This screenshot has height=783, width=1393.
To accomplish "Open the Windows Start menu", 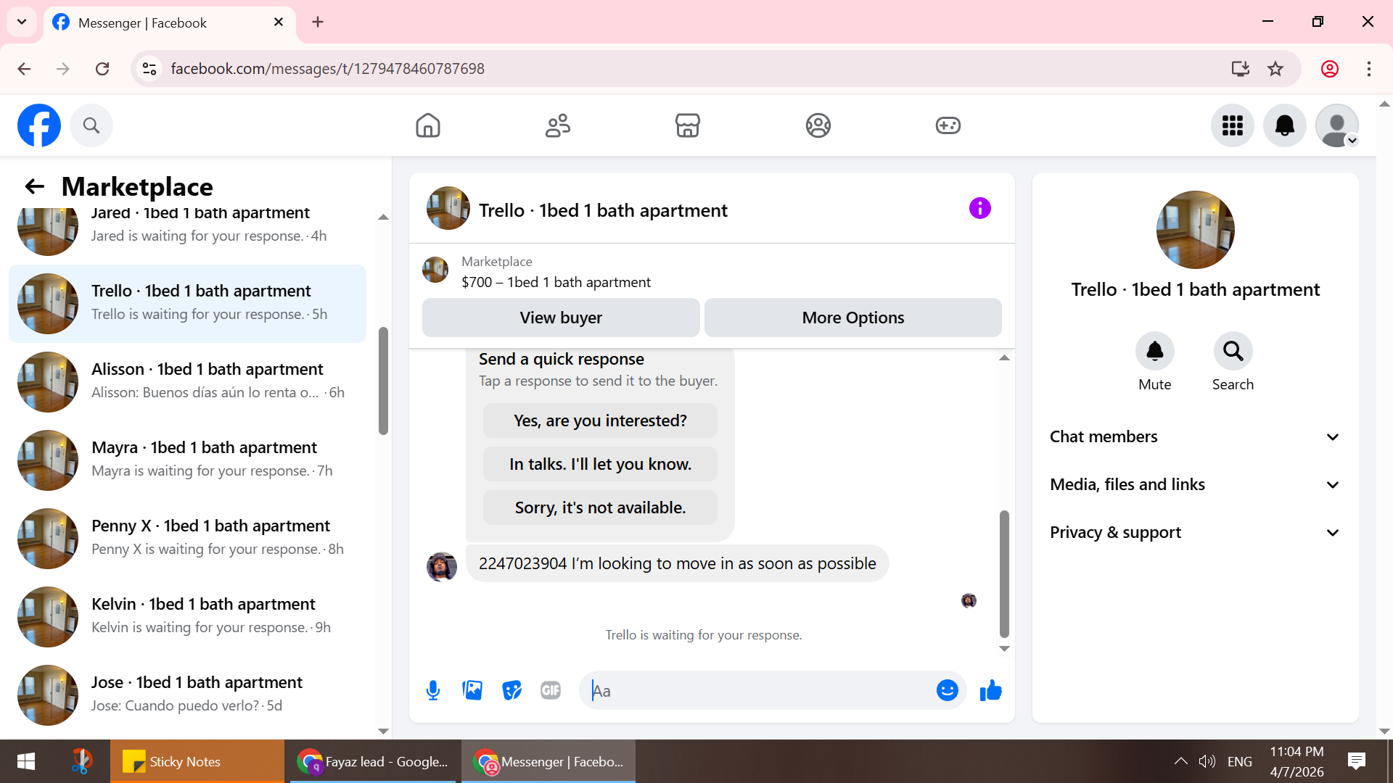I will point(26,761).
